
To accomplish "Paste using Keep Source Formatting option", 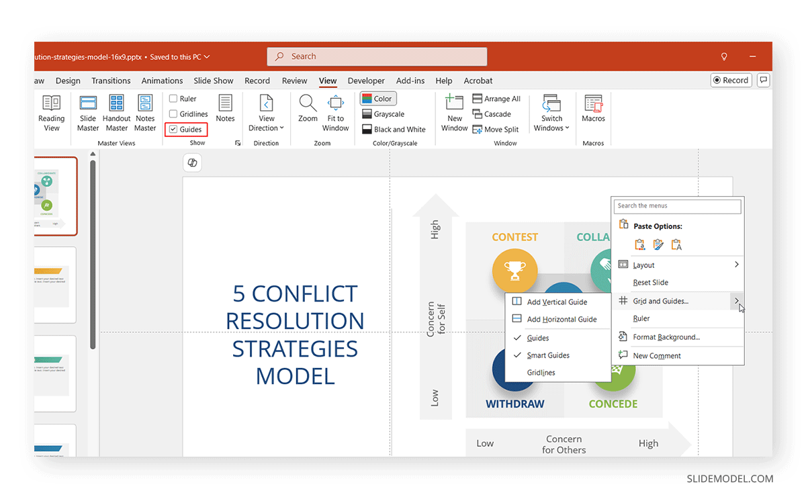I will tap(639, 244).
